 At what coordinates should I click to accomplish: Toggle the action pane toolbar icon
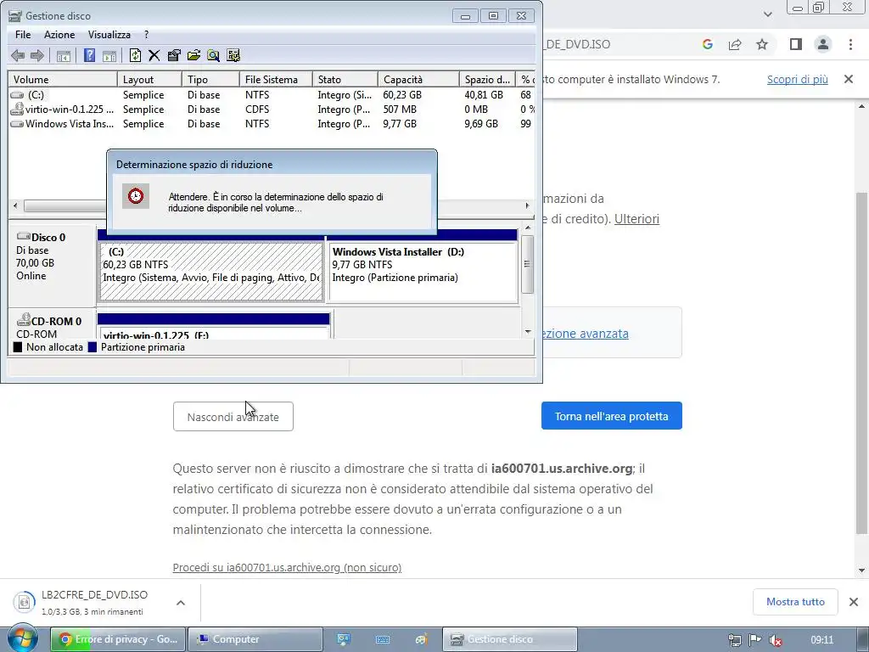tap(109, 55)
